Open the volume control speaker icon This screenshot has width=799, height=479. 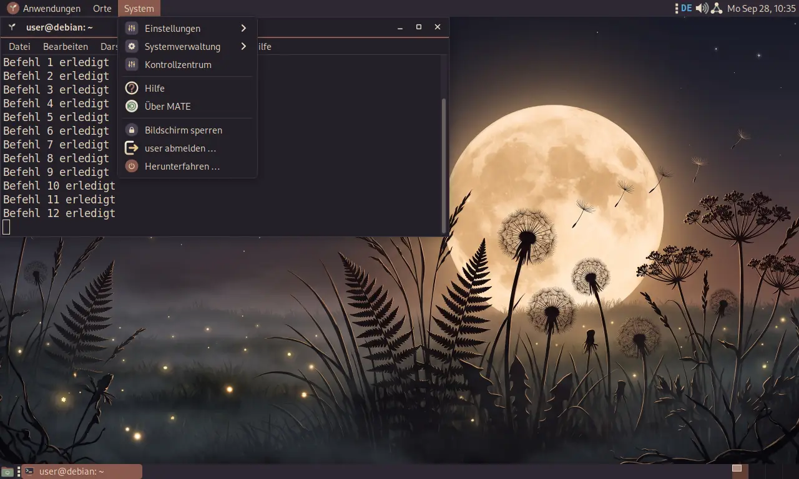click(702, 9)
